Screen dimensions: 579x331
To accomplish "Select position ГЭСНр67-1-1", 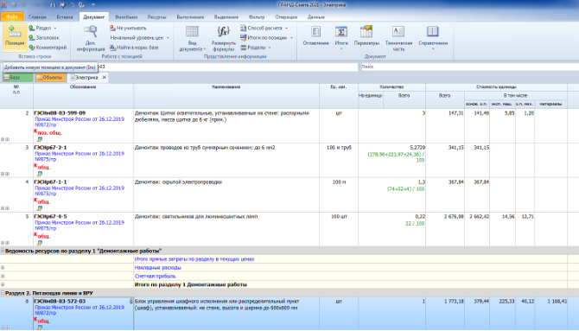I will pos(50,181).
